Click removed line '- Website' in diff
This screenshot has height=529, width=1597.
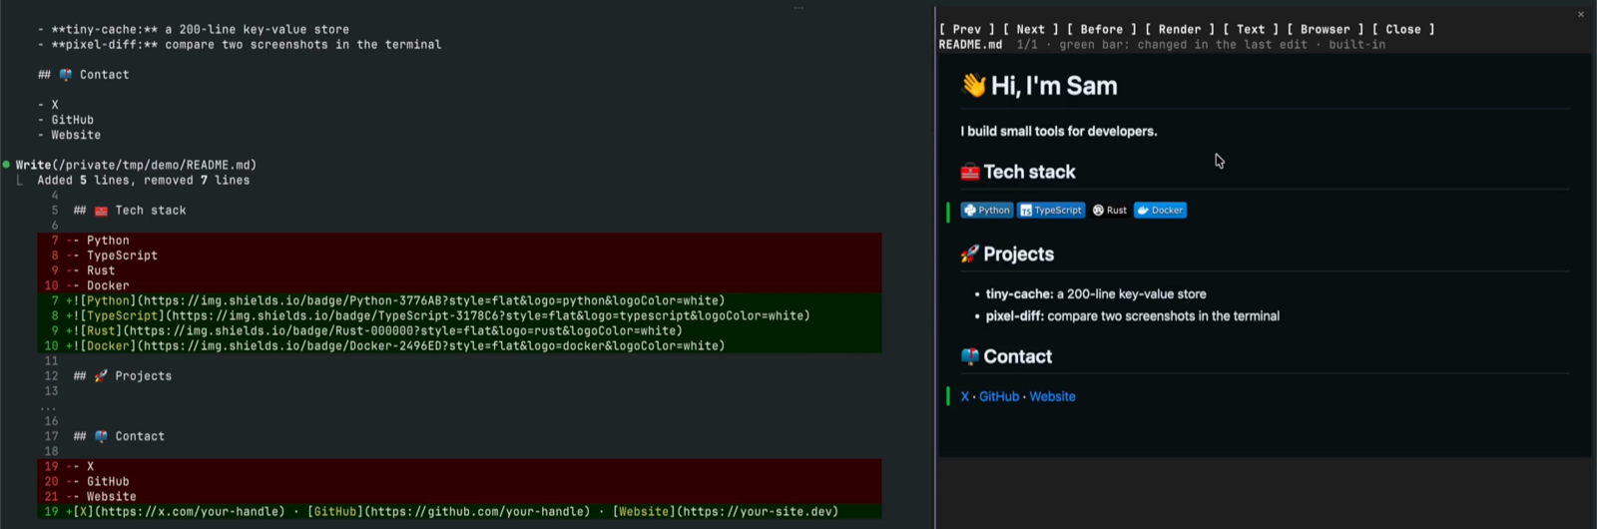click(459, 496)
